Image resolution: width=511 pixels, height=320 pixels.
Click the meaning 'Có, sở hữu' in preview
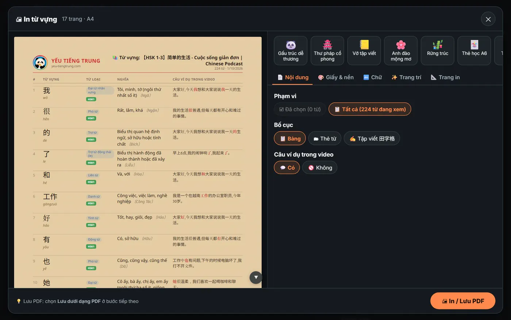(x=128, y=239)
